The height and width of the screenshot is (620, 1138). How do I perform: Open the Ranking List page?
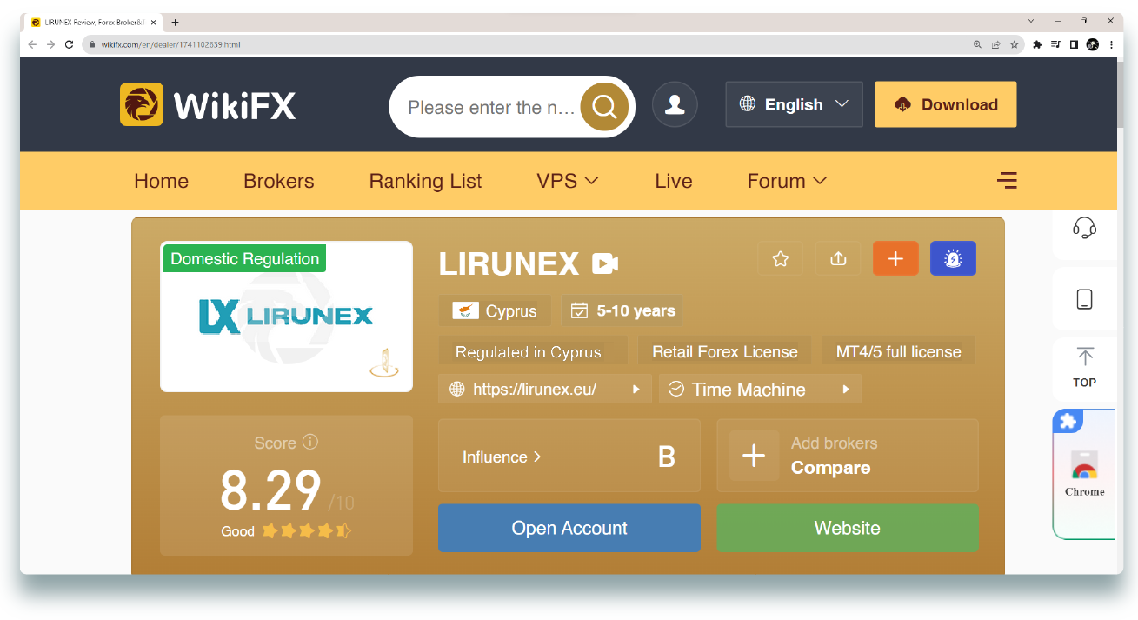pos(426,181)
